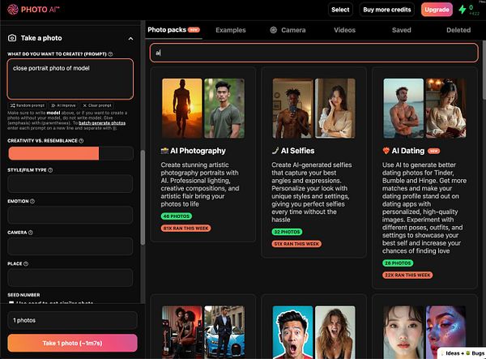Open the glitter face makeup thumbnail

pyautogui.click(x=446, y=329)
